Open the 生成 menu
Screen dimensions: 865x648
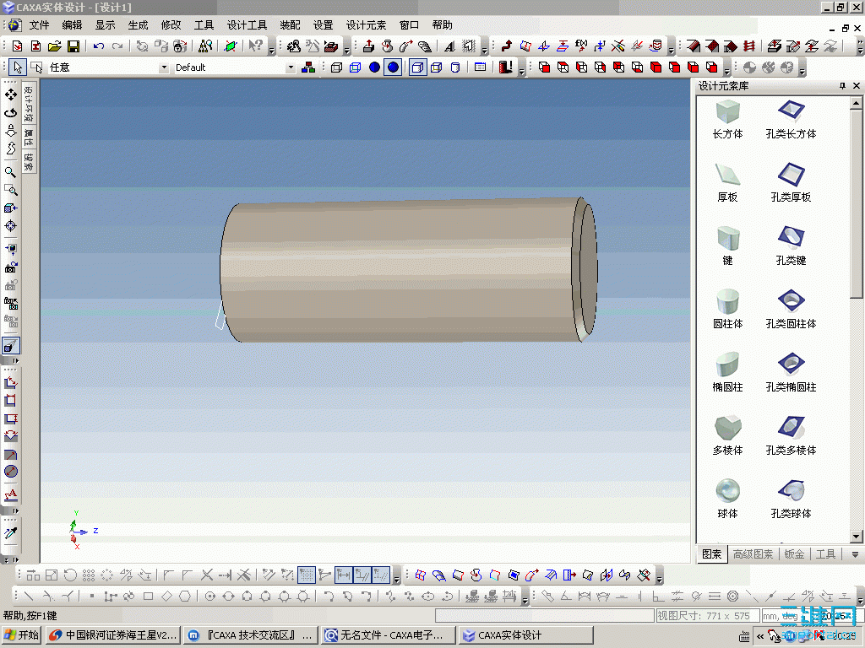coord(138,24)
